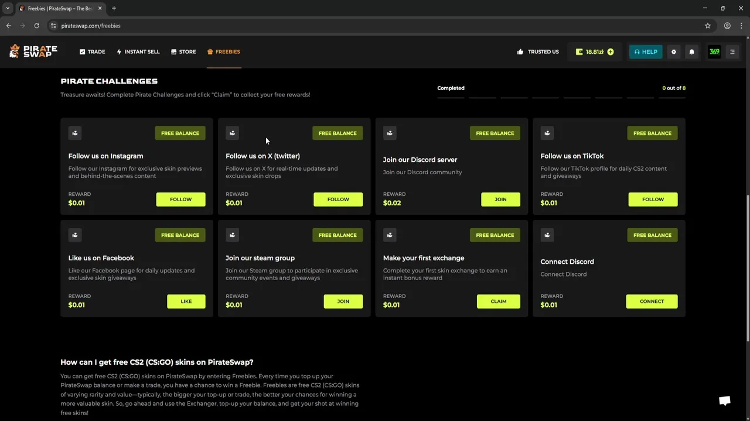The image size is (750, 421).
Task: Focus the URL address field
Action: [x=352, y=26]
